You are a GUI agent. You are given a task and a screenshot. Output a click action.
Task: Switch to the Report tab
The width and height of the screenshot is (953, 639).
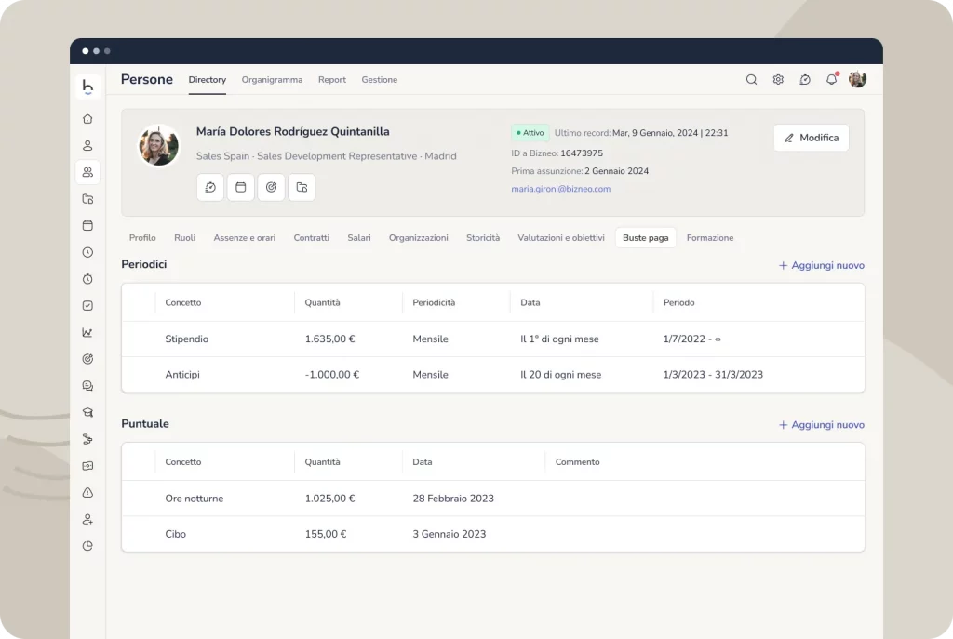tap(332, 80)
